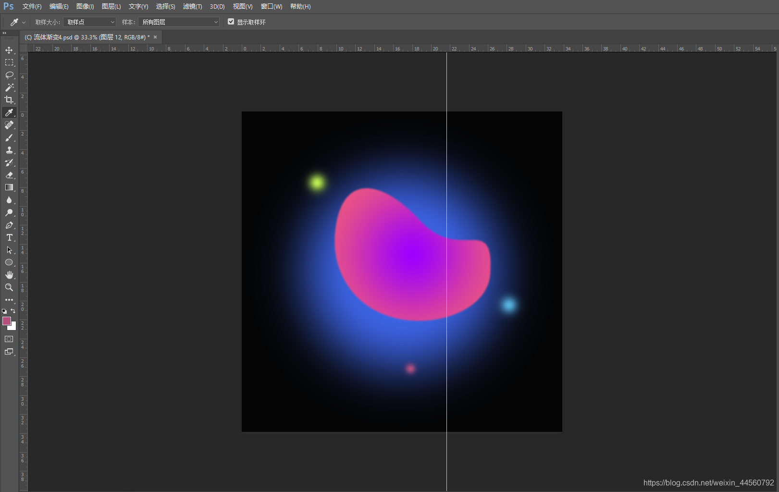Click the Photoshop Ps logo
Screen dimensions: 779x492
[9, 6]
